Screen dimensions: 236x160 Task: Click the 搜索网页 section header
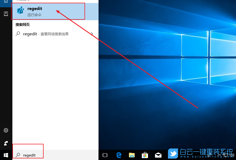[22, 25]
